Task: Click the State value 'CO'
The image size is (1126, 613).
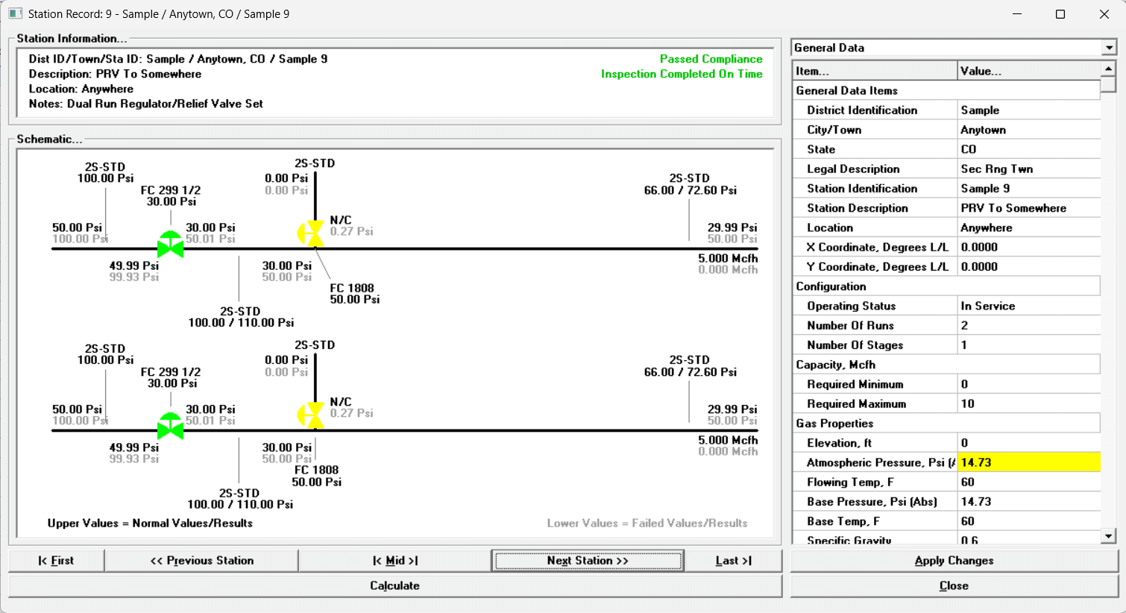Action: (x=1029, y=149)
